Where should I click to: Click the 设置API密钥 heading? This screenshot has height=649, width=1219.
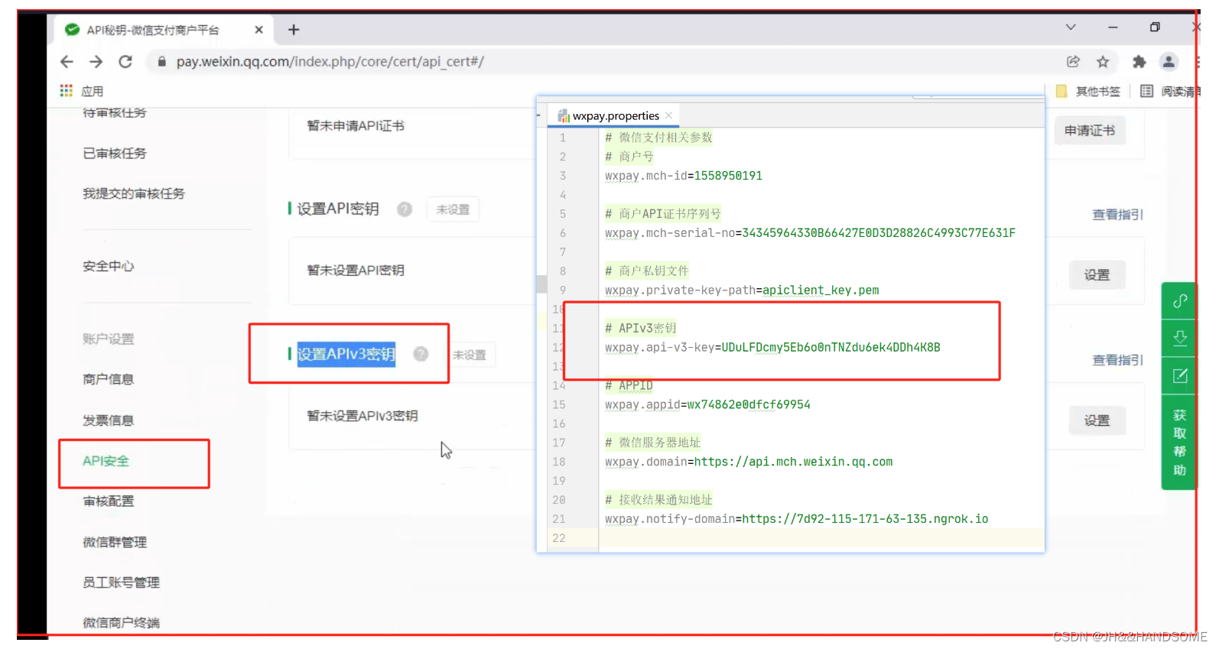337,209
